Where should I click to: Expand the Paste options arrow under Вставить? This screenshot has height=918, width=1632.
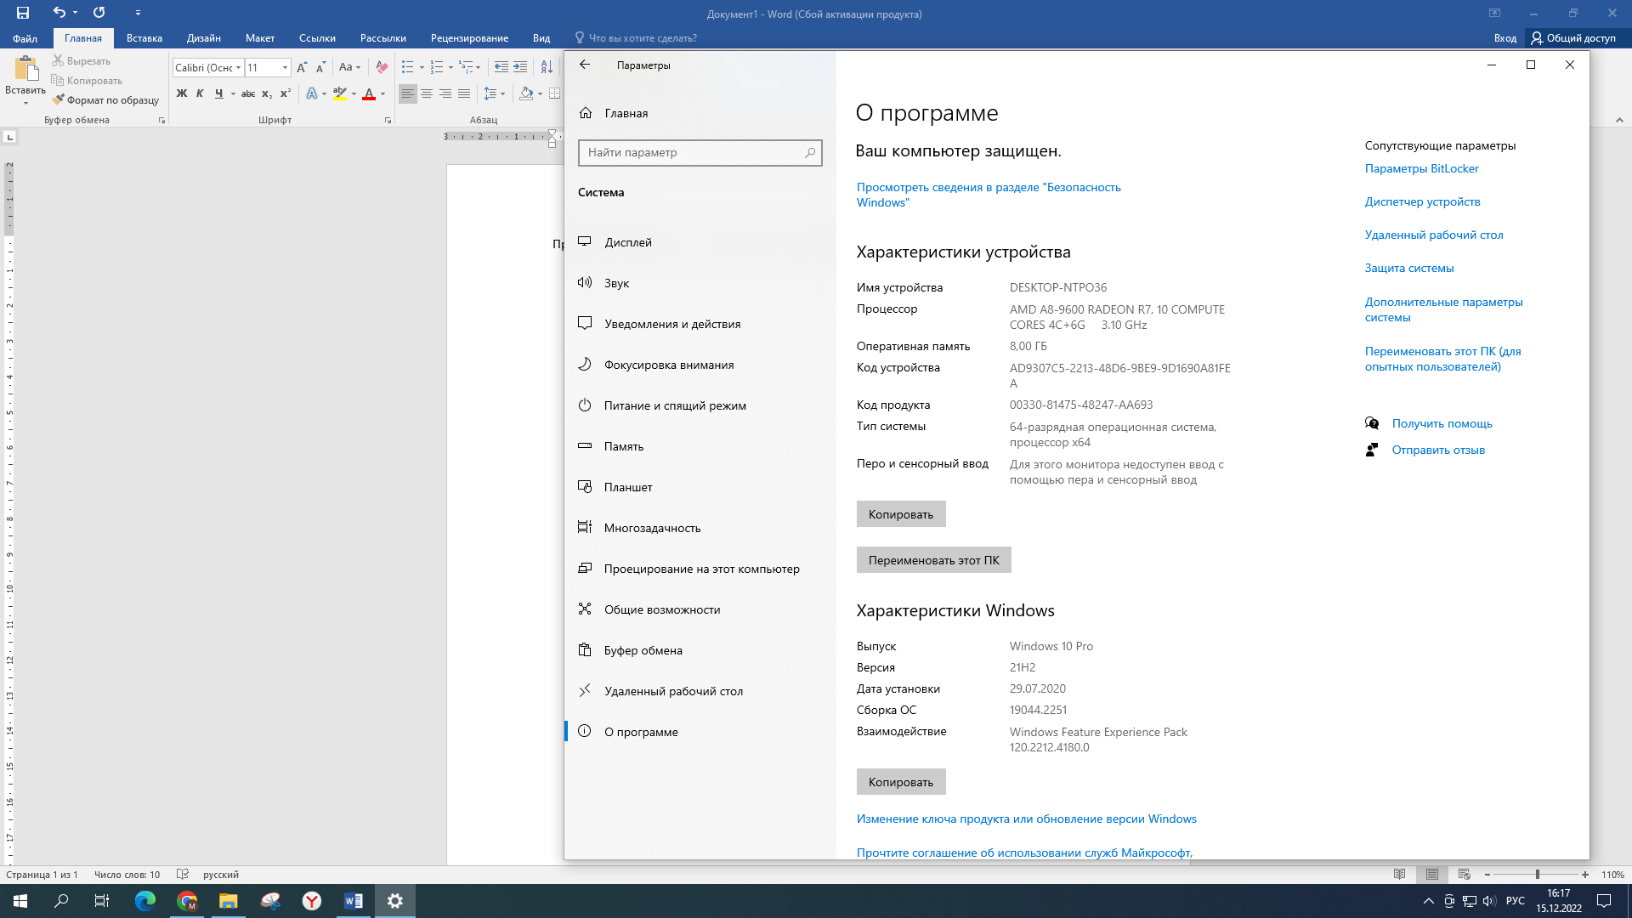click(x=25, y=104)
